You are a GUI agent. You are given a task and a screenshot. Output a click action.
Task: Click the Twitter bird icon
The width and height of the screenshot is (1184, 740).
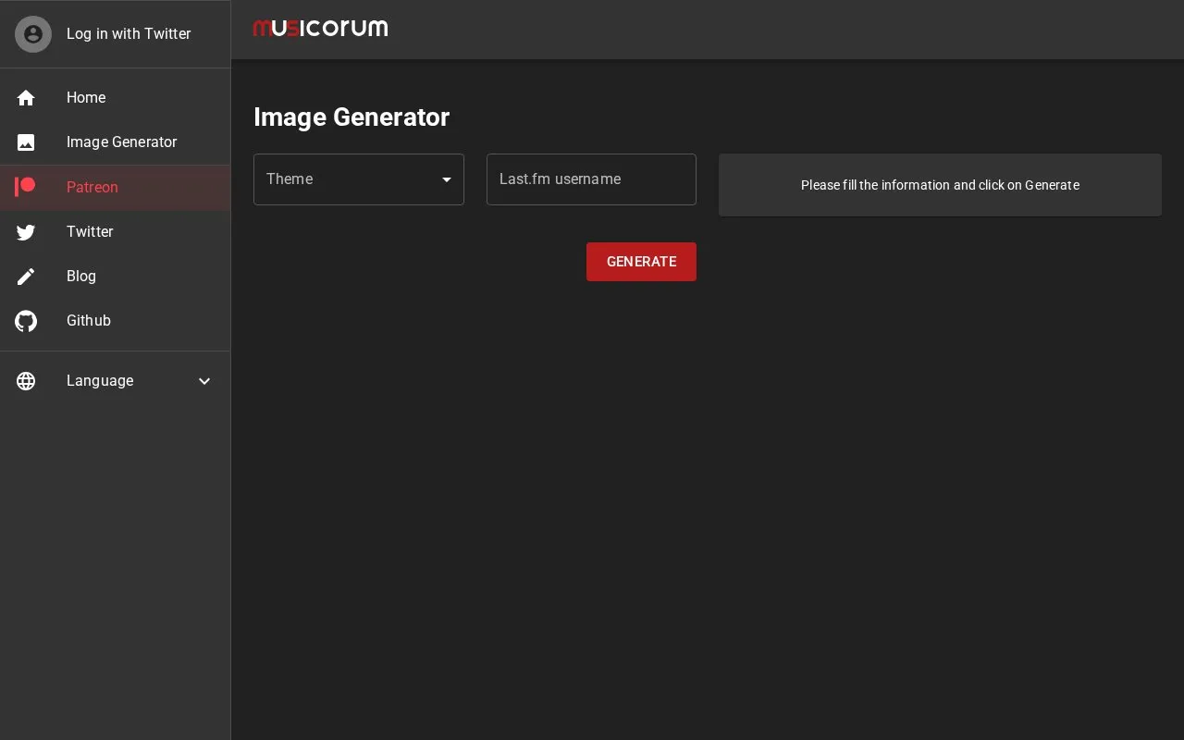26,232
